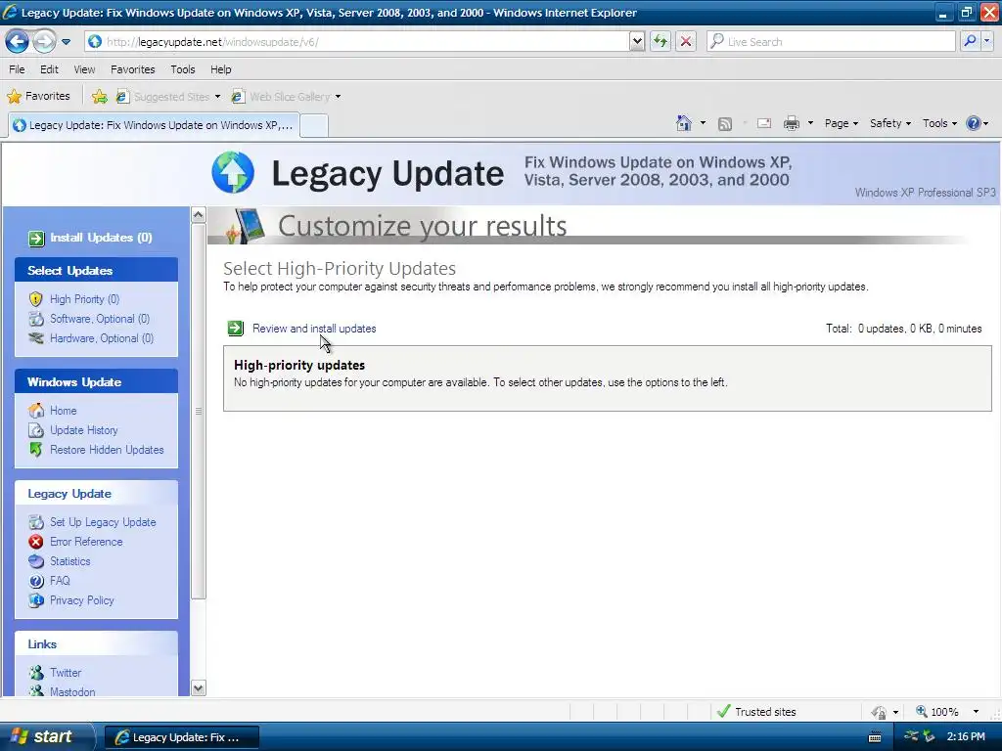Screen dimensions: 1002x751
Task: Click the blue Help question mark icon
Action: (974, 123)
